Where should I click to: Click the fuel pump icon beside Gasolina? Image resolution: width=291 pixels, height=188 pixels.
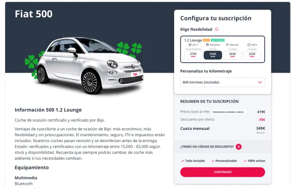[207, 45]
